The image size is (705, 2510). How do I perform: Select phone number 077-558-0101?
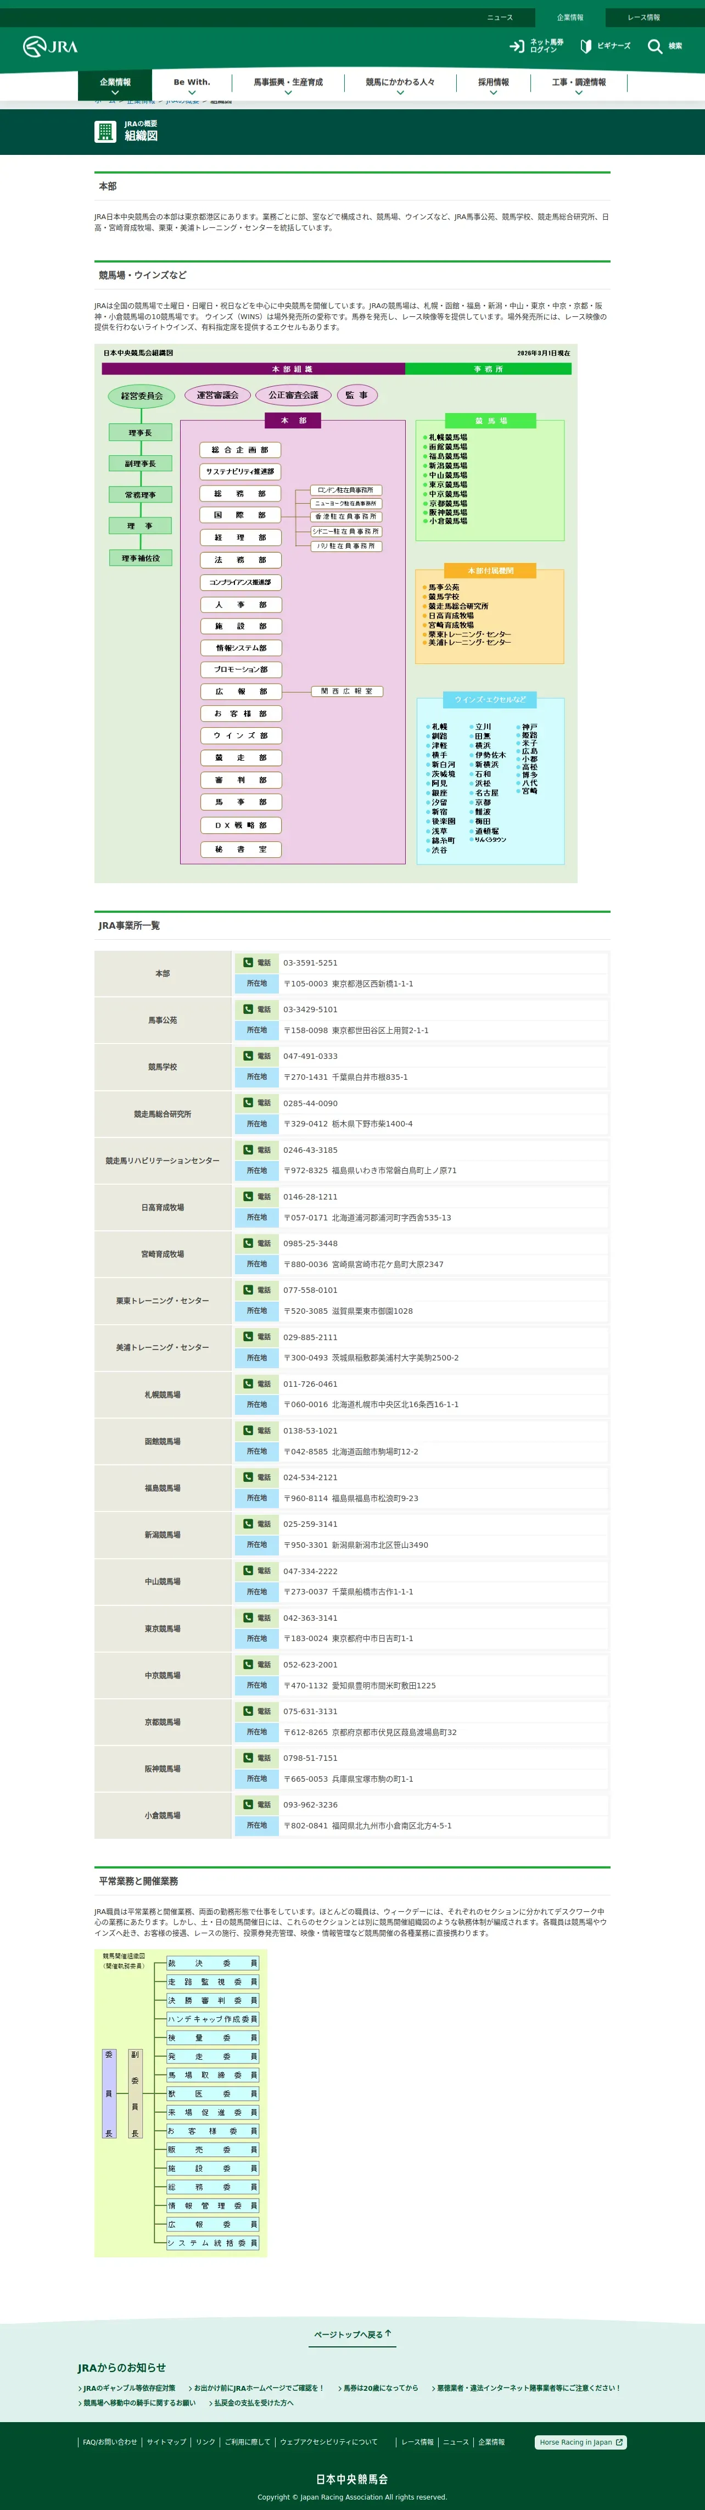[311, 1290]
